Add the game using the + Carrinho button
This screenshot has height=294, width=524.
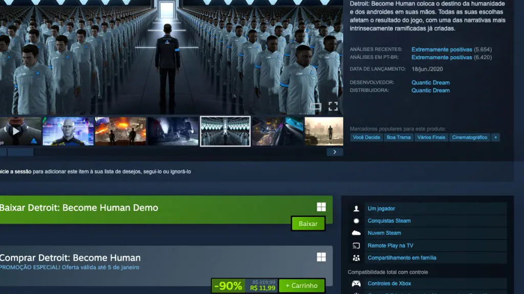(x=301, y=285)
